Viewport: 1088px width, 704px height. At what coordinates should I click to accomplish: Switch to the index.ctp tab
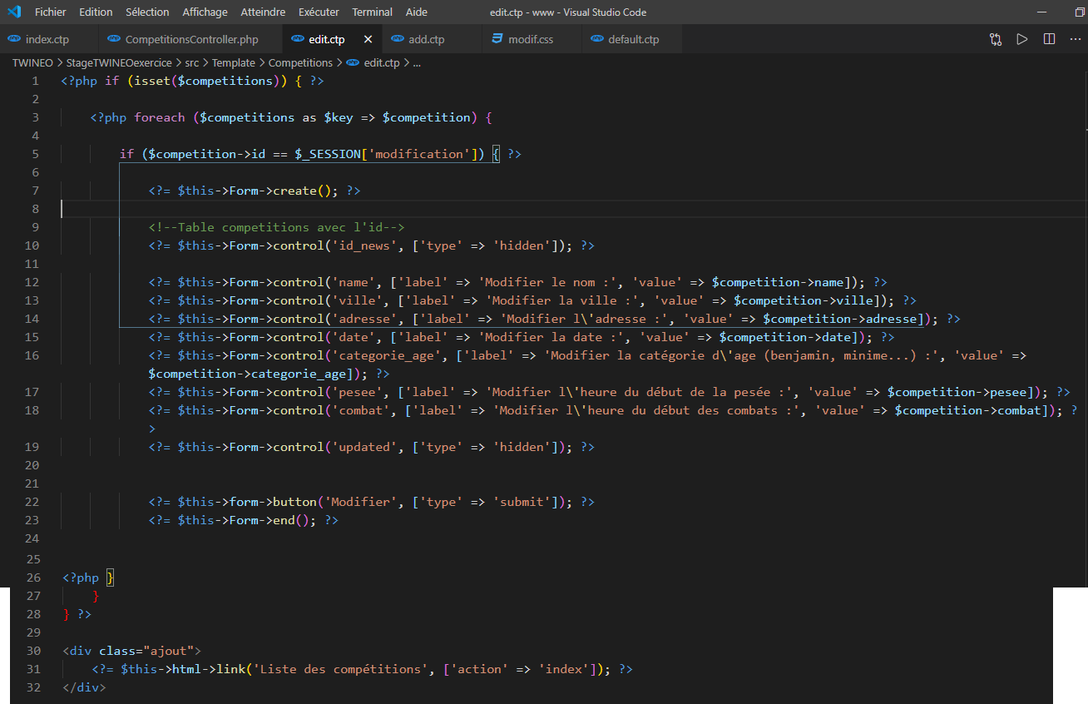[49, 39]
